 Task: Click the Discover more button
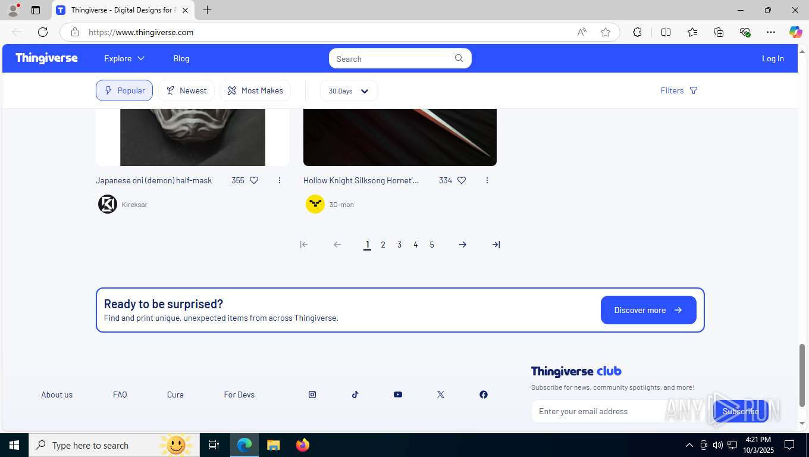pyautogui.click(x=648, y=310)
